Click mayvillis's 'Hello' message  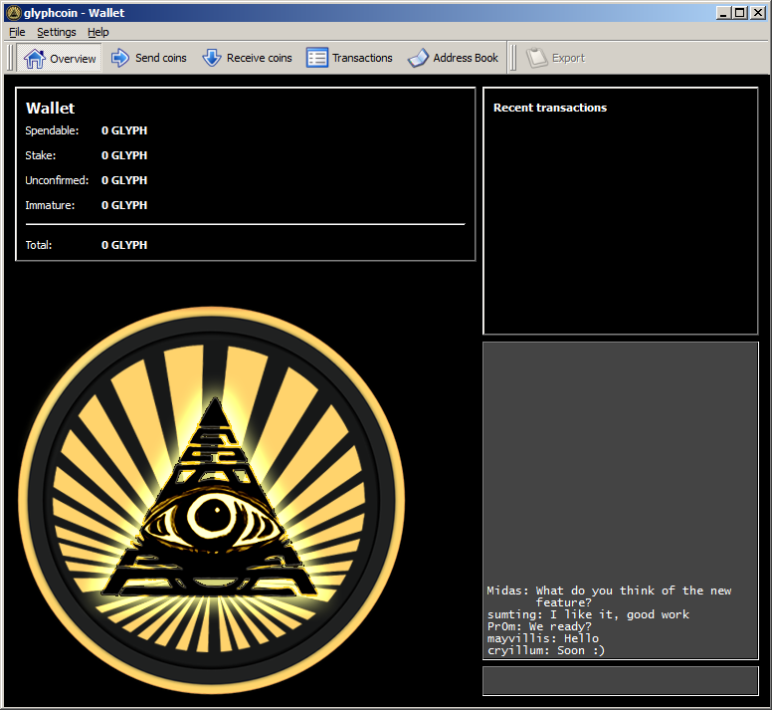tap(543, 638)
